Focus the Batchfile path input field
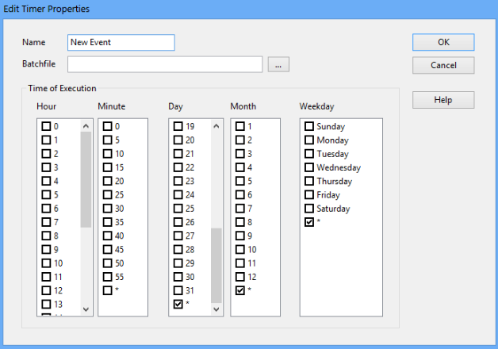498x349 pixels. 165,64
